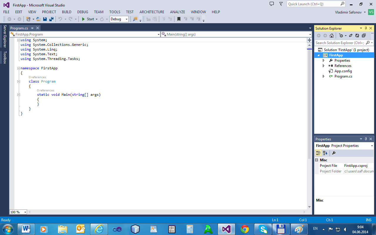Click the Open File folder icon
The width and height of the screenshot is (376, 235).
38,19
